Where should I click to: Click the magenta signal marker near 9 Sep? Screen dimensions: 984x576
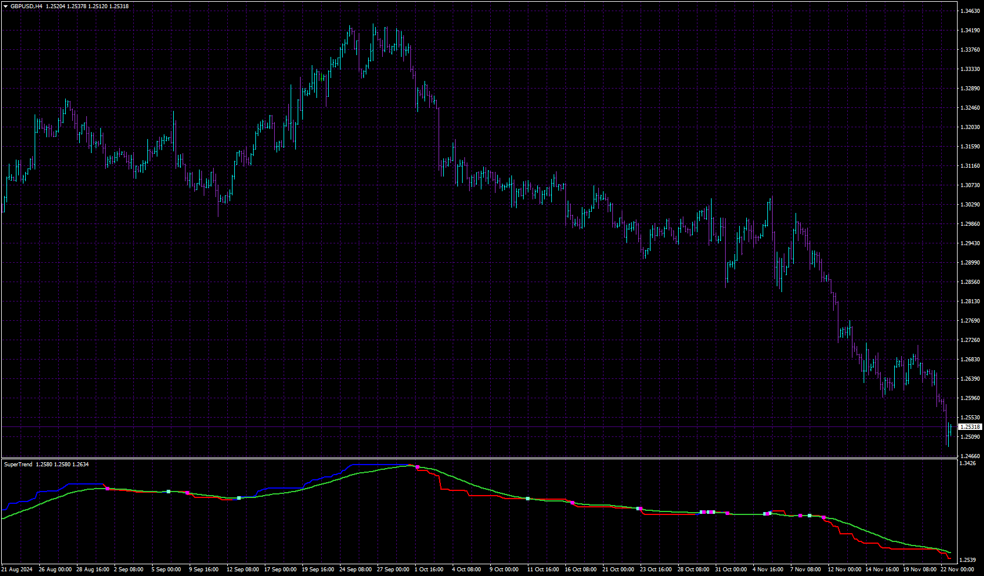point(187,493)
